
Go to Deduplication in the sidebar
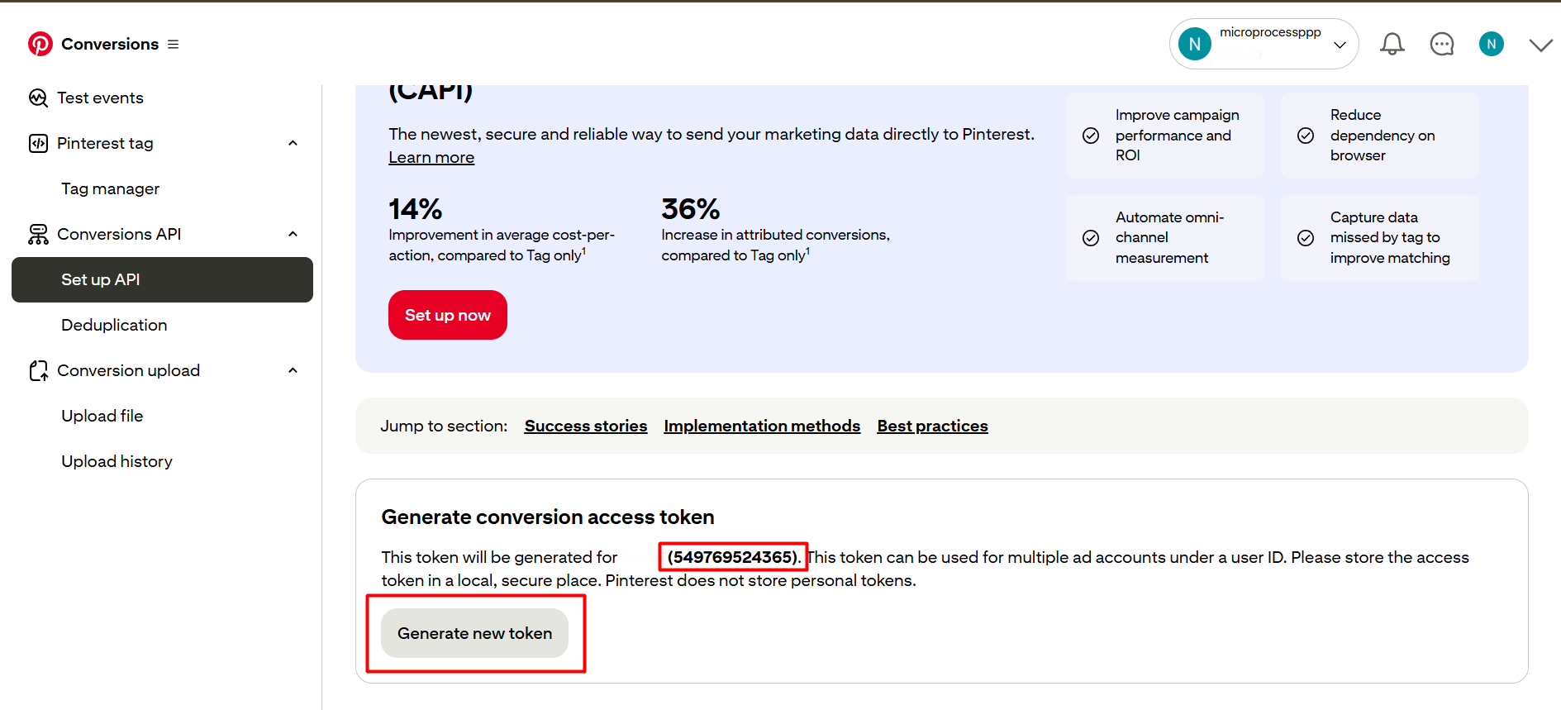[x=114, y=325]
